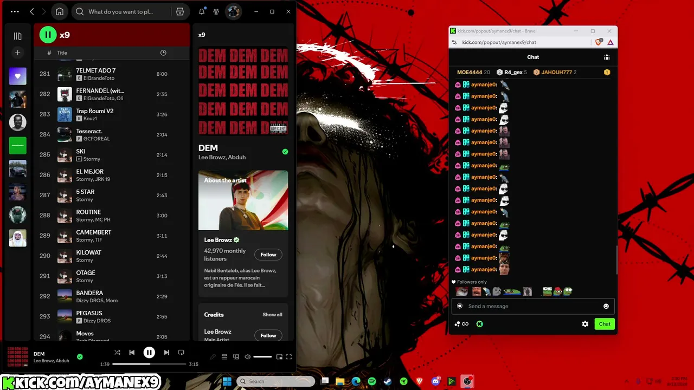The height and width of the screenshot is (390, 694).
Task: Open the Spotify three-dot main menu
Action: [x=15, y=11]
